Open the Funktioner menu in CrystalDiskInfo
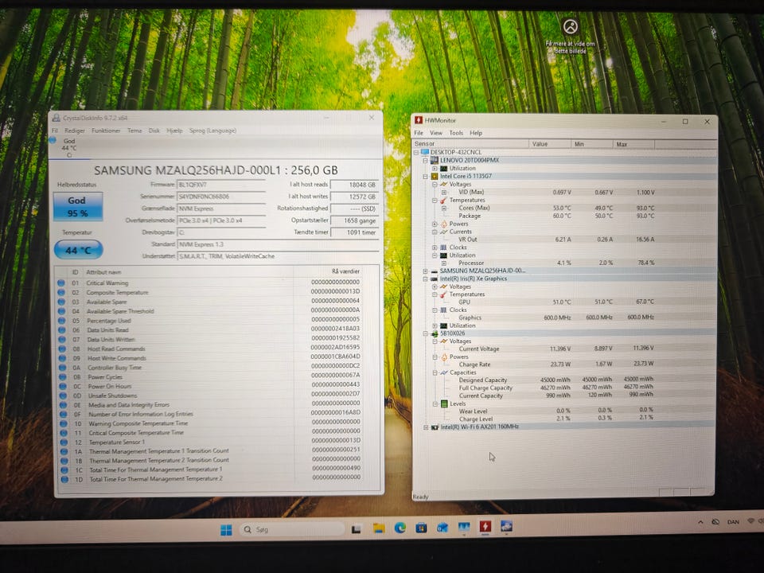 click(x=106, y=131)
